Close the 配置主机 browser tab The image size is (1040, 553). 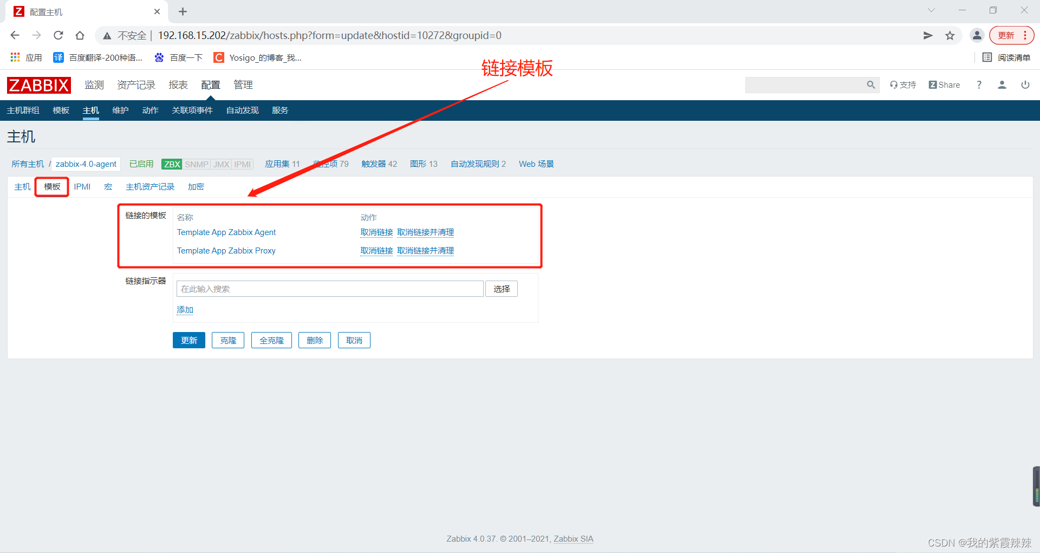click(157, 11)
